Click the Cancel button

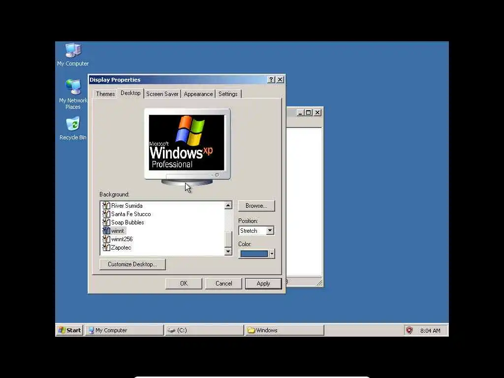[223, 283]
